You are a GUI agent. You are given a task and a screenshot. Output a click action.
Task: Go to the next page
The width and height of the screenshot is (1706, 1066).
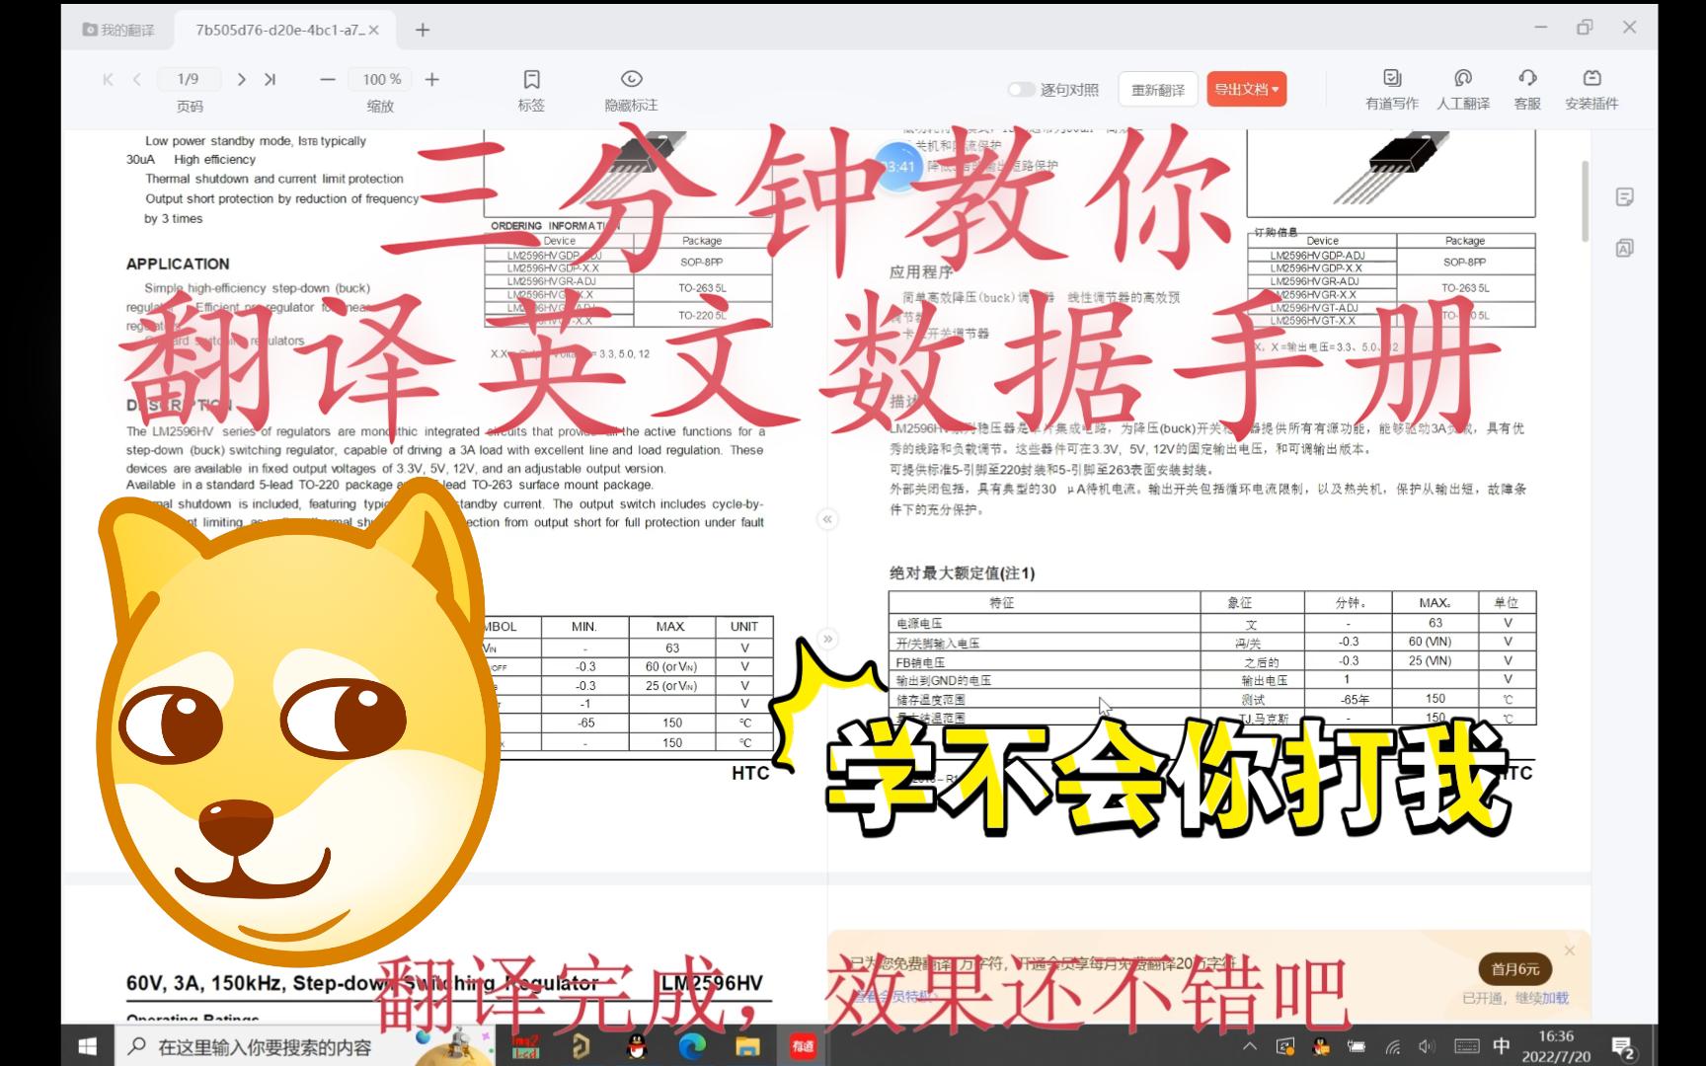pos(241,79)
